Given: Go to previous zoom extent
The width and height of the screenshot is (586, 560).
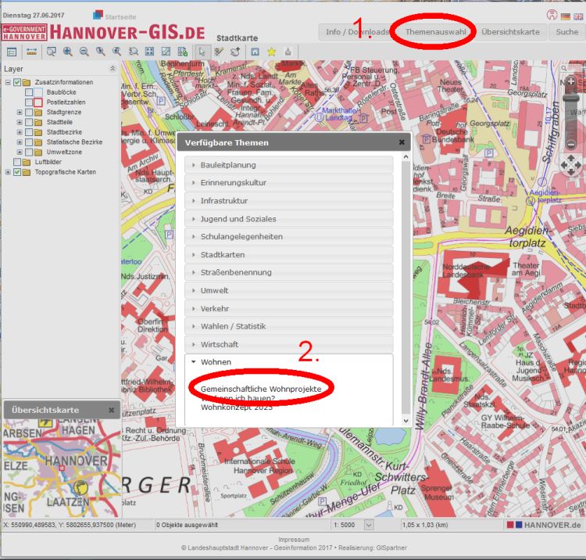Looking at the screenshot, I should coord(100,52).
